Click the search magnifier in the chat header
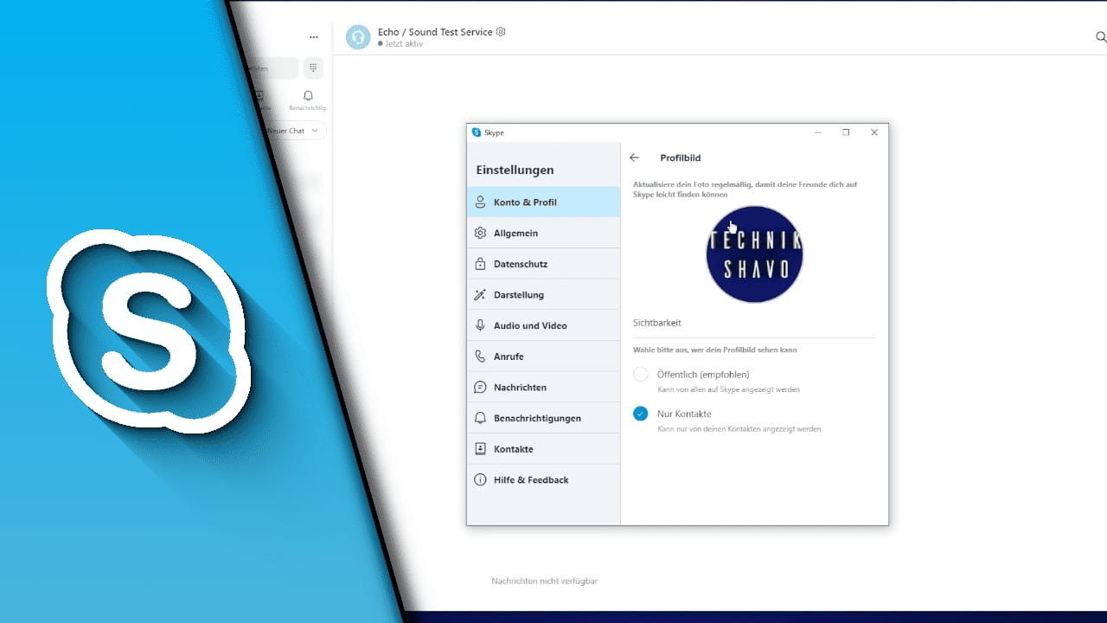The image size is (1107, 623). click(1101, 37)
